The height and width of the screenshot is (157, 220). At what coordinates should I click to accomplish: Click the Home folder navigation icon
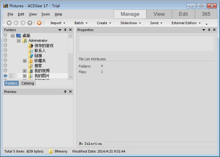[9, 23]
